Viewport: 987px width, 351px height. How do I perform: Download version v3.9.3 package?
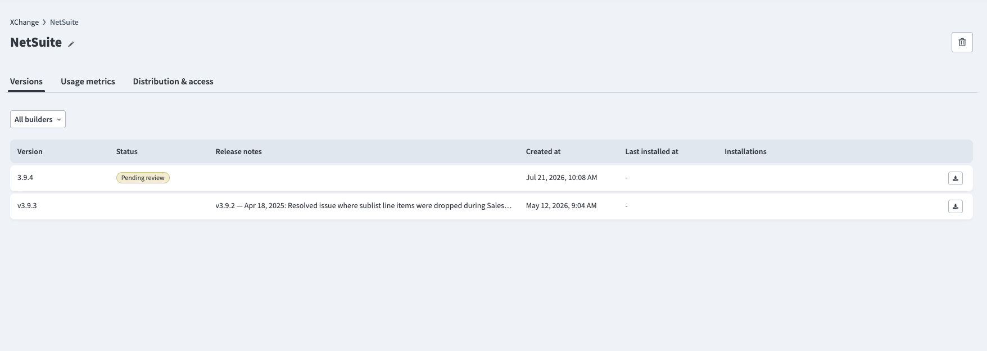pyautogui.click(x=955, y=206)
